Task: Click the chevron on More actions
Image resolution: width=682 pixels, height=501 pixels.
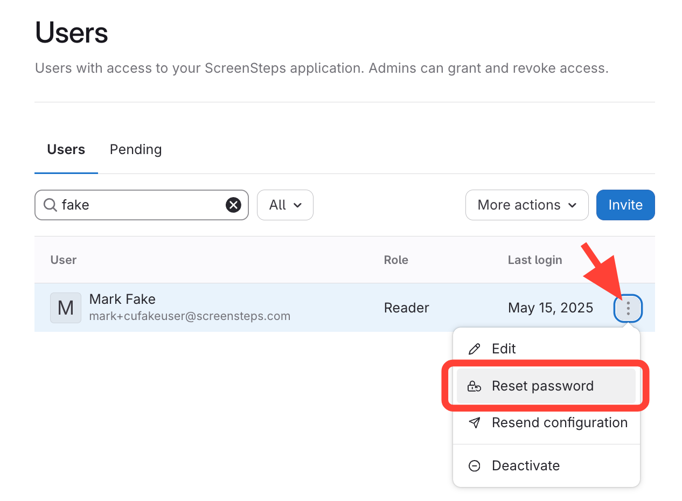Action: [572, 205]
